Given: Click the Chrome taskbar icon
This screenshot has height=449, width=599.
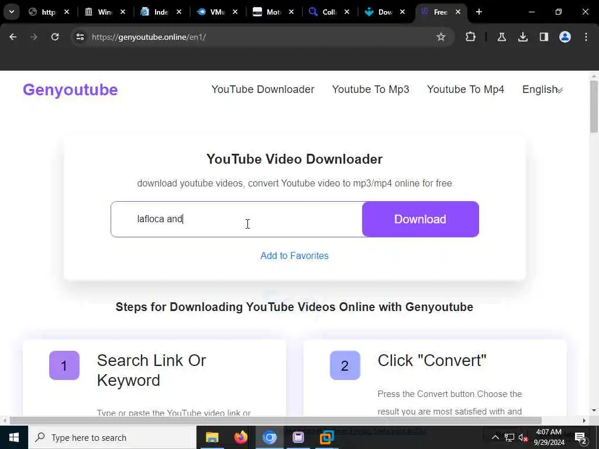Looking at the screenshot, I should (x=269, y=437).
